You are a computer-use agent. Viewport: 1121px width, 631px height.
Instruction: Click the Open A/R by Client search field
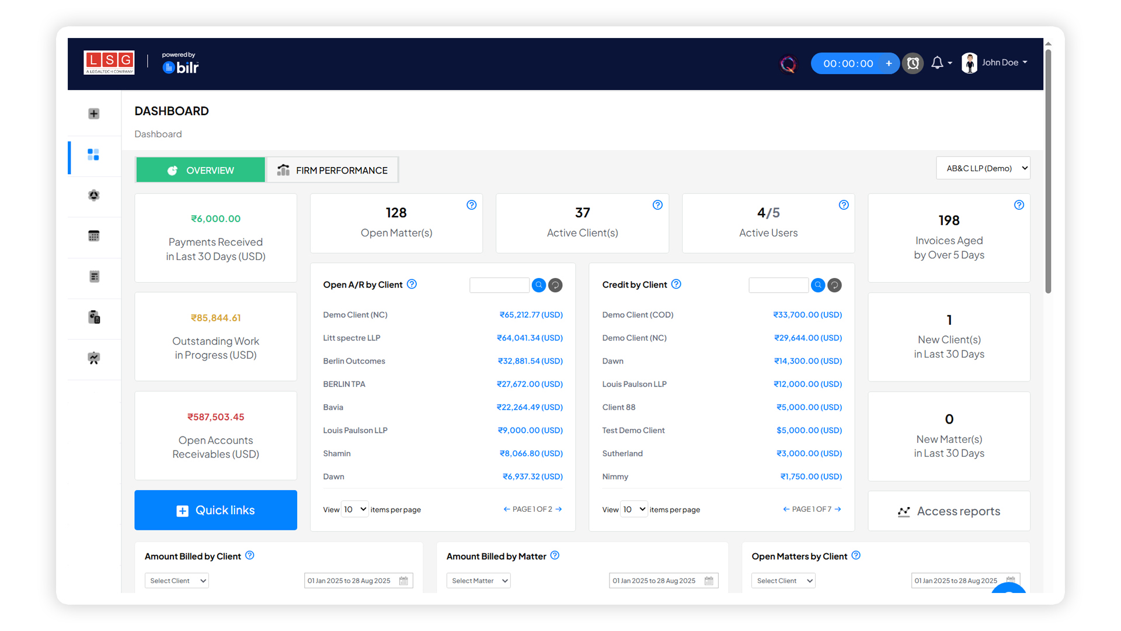click(499, 285)
